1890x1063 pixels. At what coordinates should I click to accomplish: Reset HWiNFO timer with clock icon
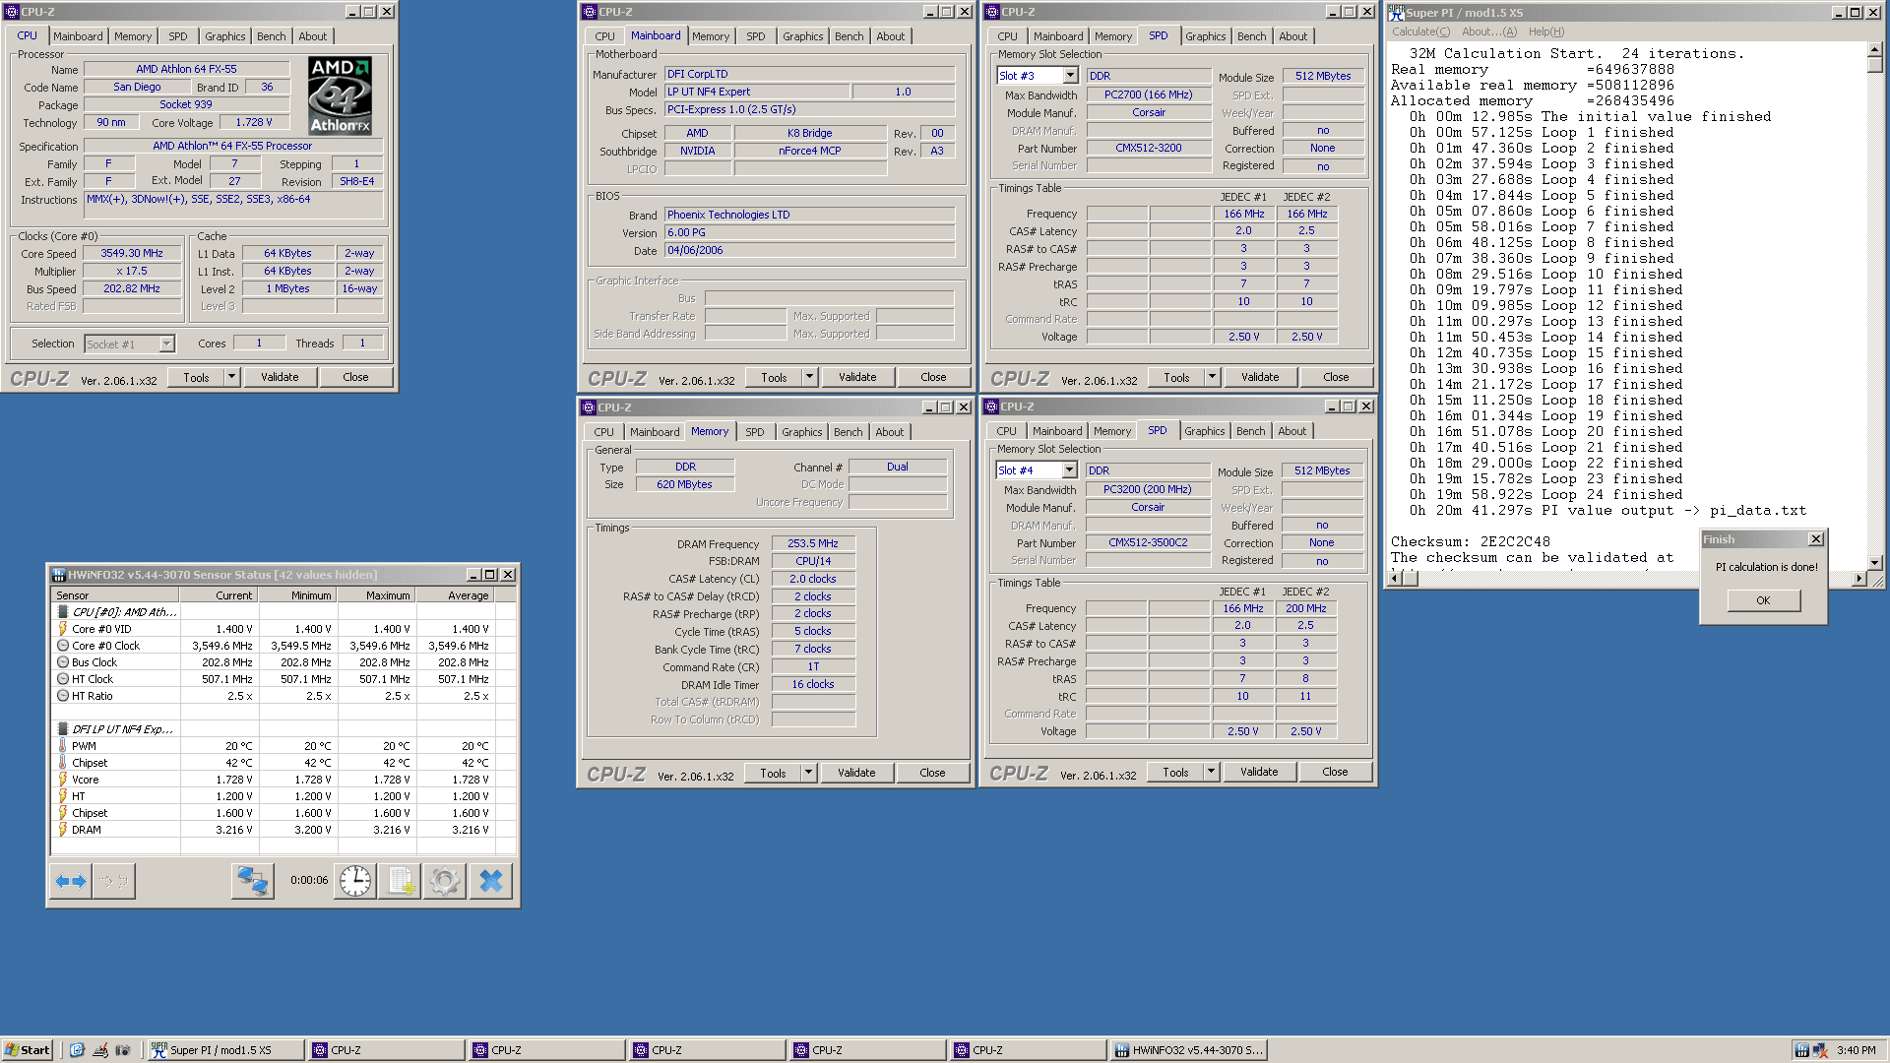pyautogui.click(x=355, y=881)
